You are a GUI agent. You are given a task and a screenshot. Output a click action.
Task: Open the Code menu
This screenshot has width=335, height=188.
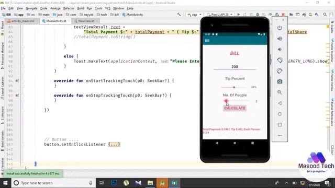coord(43,8)
